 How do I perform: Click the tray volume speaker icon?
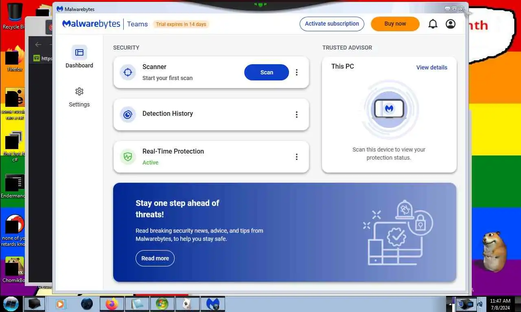coord(480,304)
